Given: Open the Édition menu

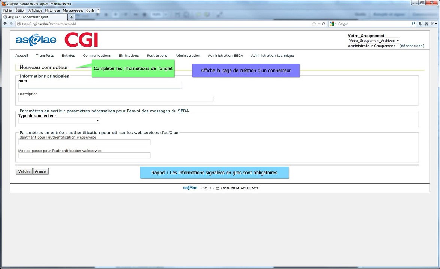Looking at the screenshot, I should click(x=21, y=10).
